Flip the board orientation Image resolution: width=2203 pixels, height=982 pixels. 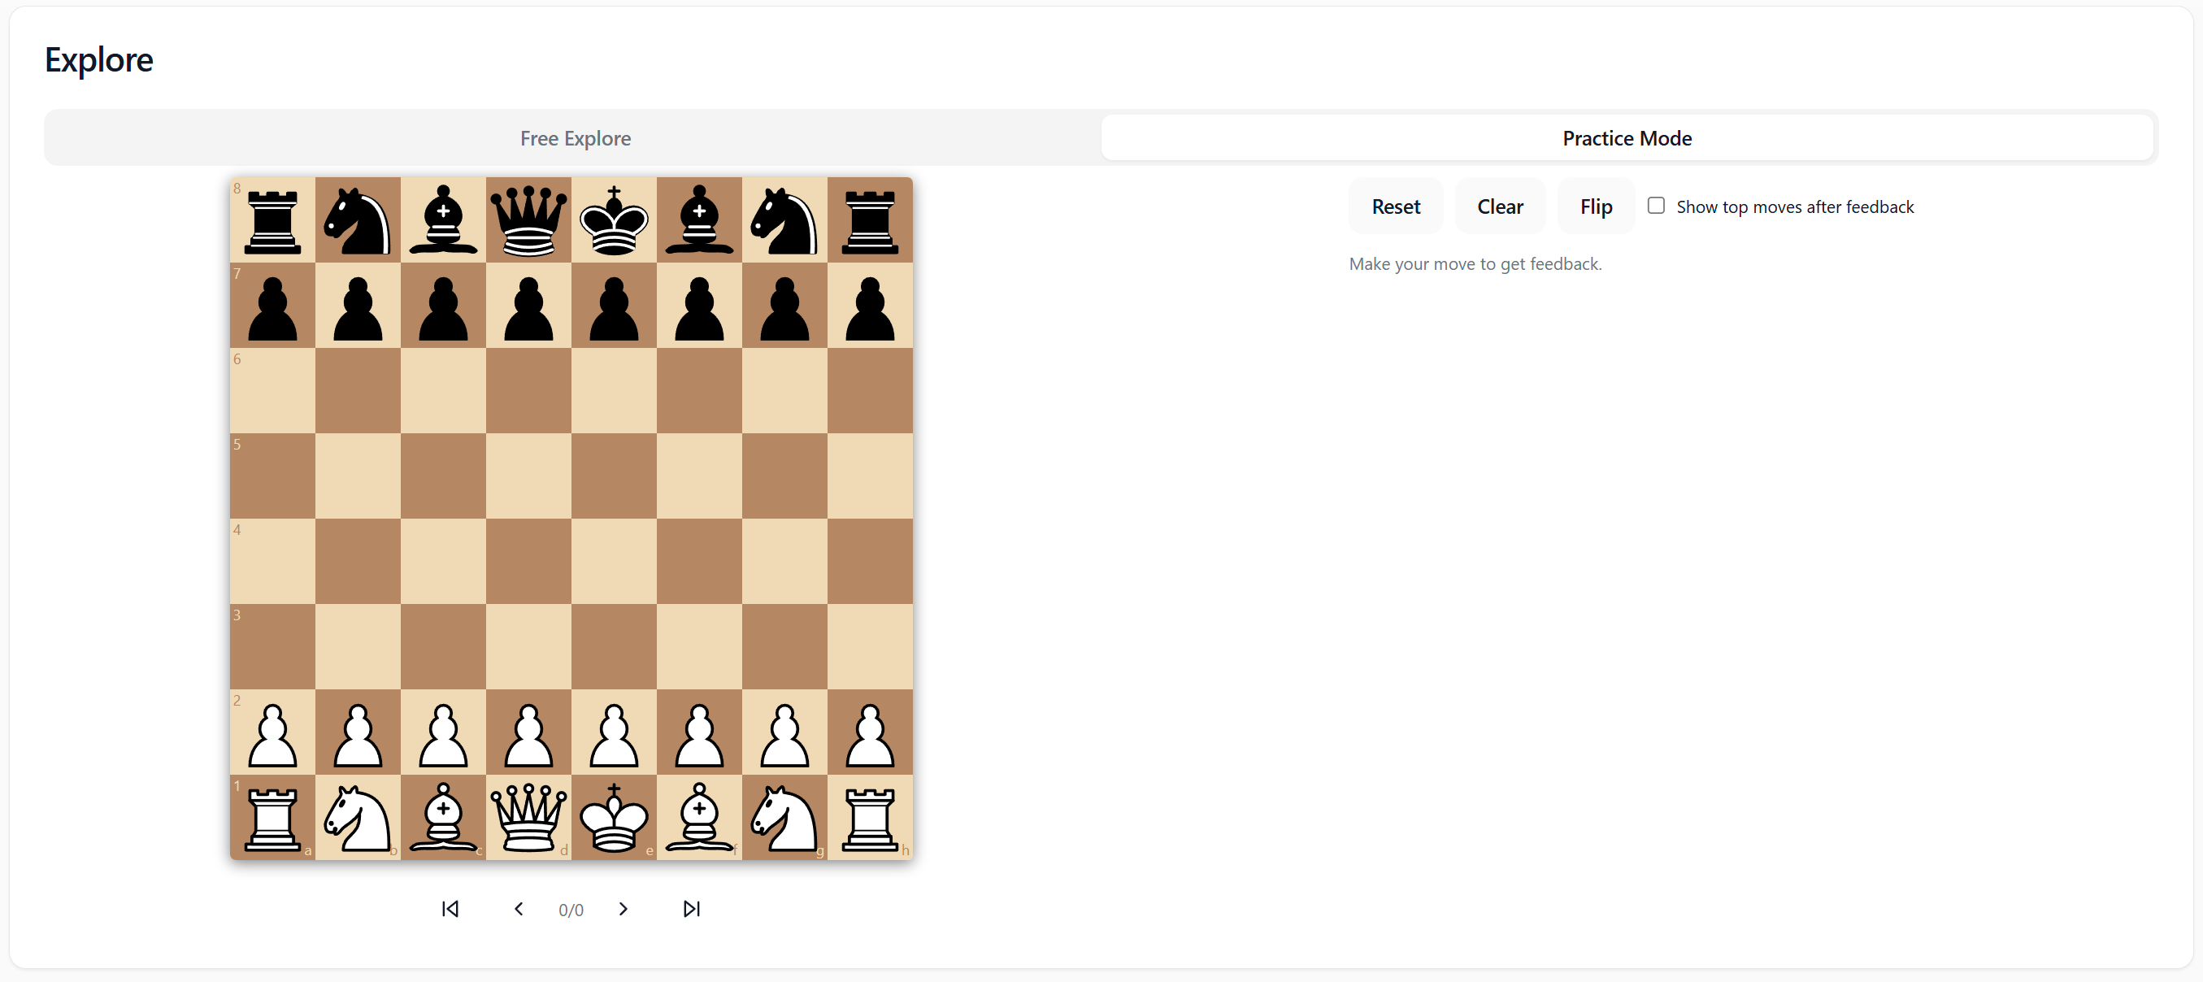[1595, 206]
